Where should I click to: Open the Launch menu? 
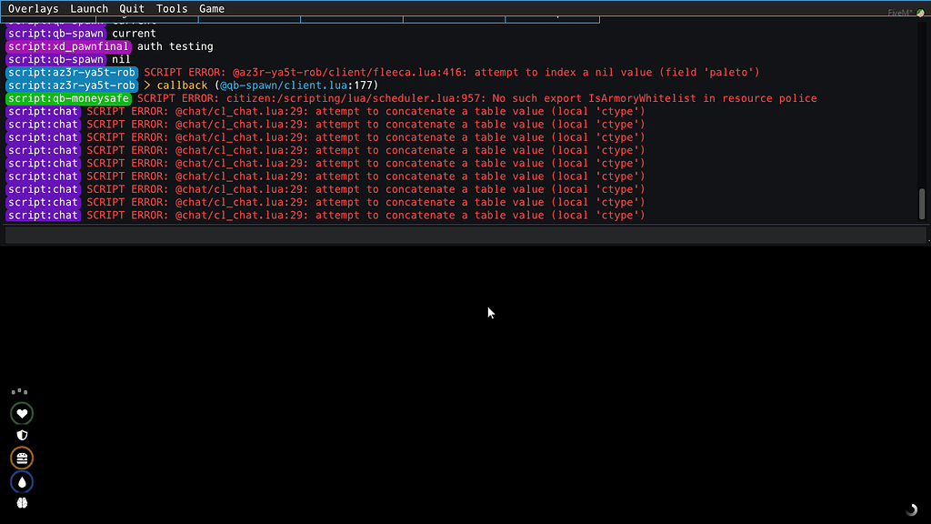pos(88,8)
